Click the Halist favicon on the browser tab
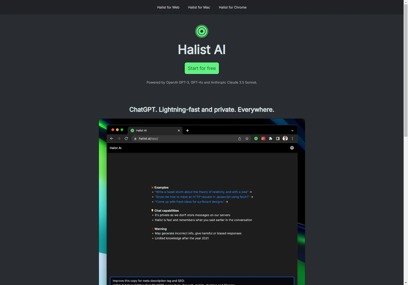 coord(132,131)
